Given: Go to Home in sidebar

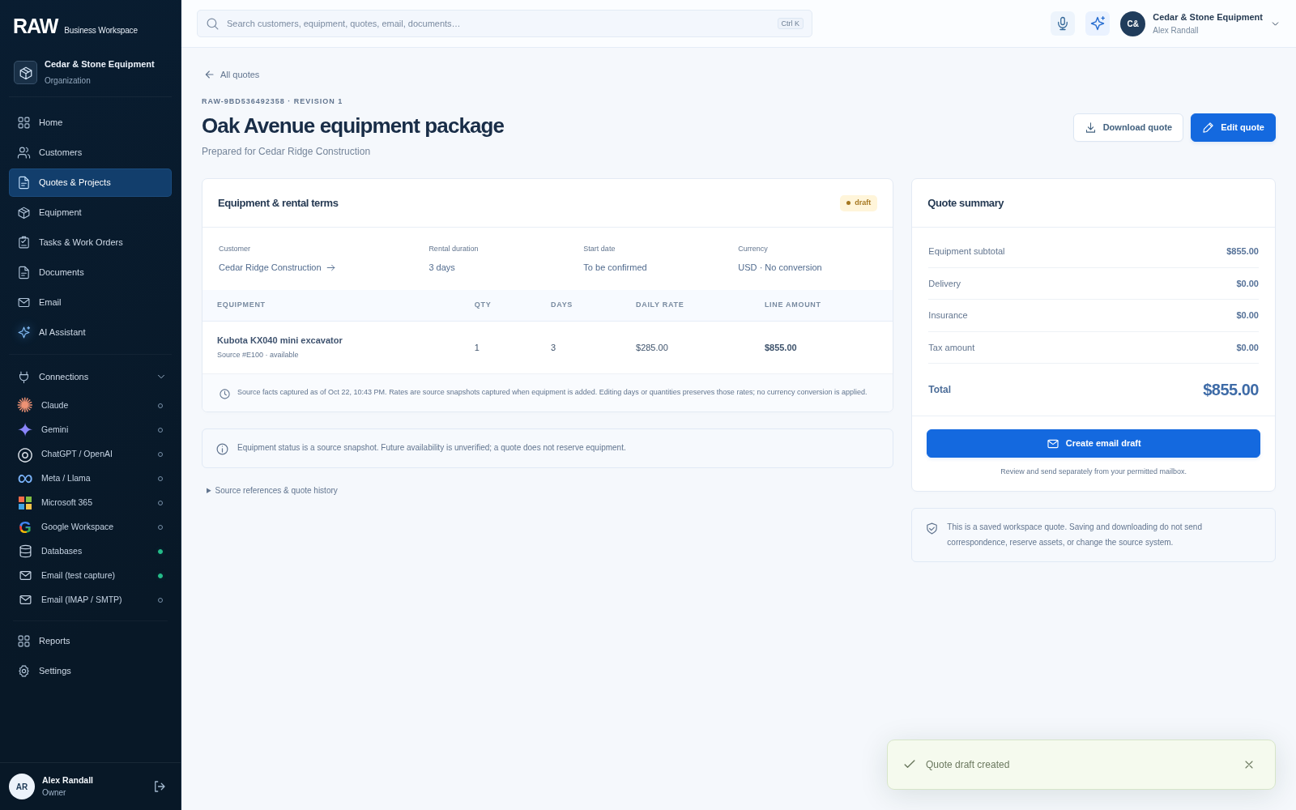Looking at the screenshot, I should (91, 122).
